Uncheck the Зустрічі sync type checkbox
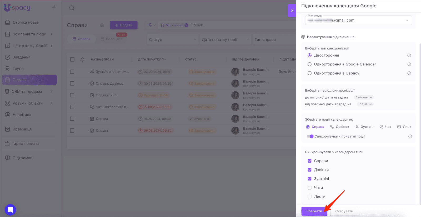This screenshot has height=217, width=421. tap(309, 179)
